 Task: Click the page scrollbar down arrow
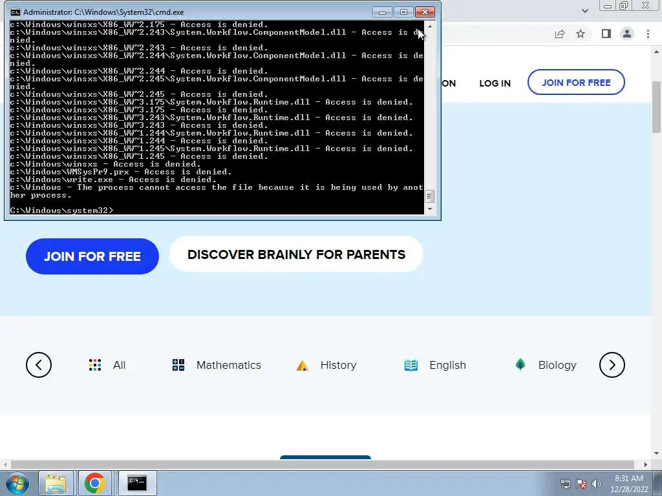[x=657, y=454]
